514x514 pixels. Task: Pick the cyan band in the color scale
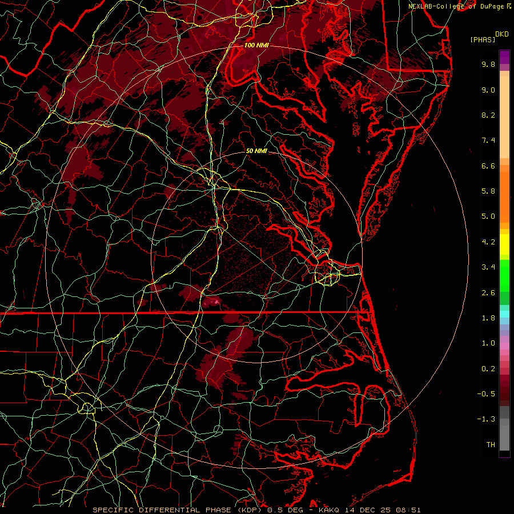504,314
